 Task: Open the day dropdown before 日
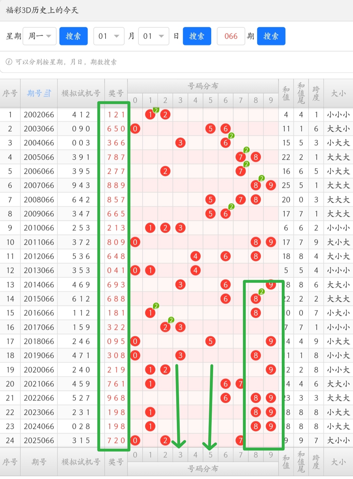pyautogui.click(x=154, y=36)
